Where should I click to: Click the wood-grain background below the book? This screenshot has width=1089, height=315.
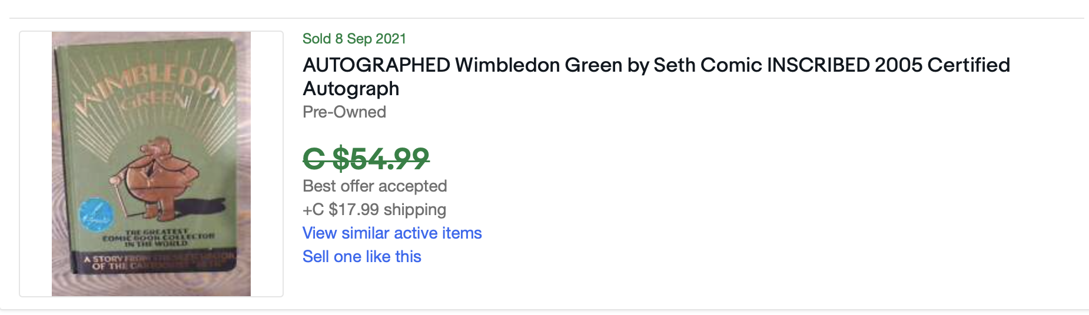click(151, 285)
